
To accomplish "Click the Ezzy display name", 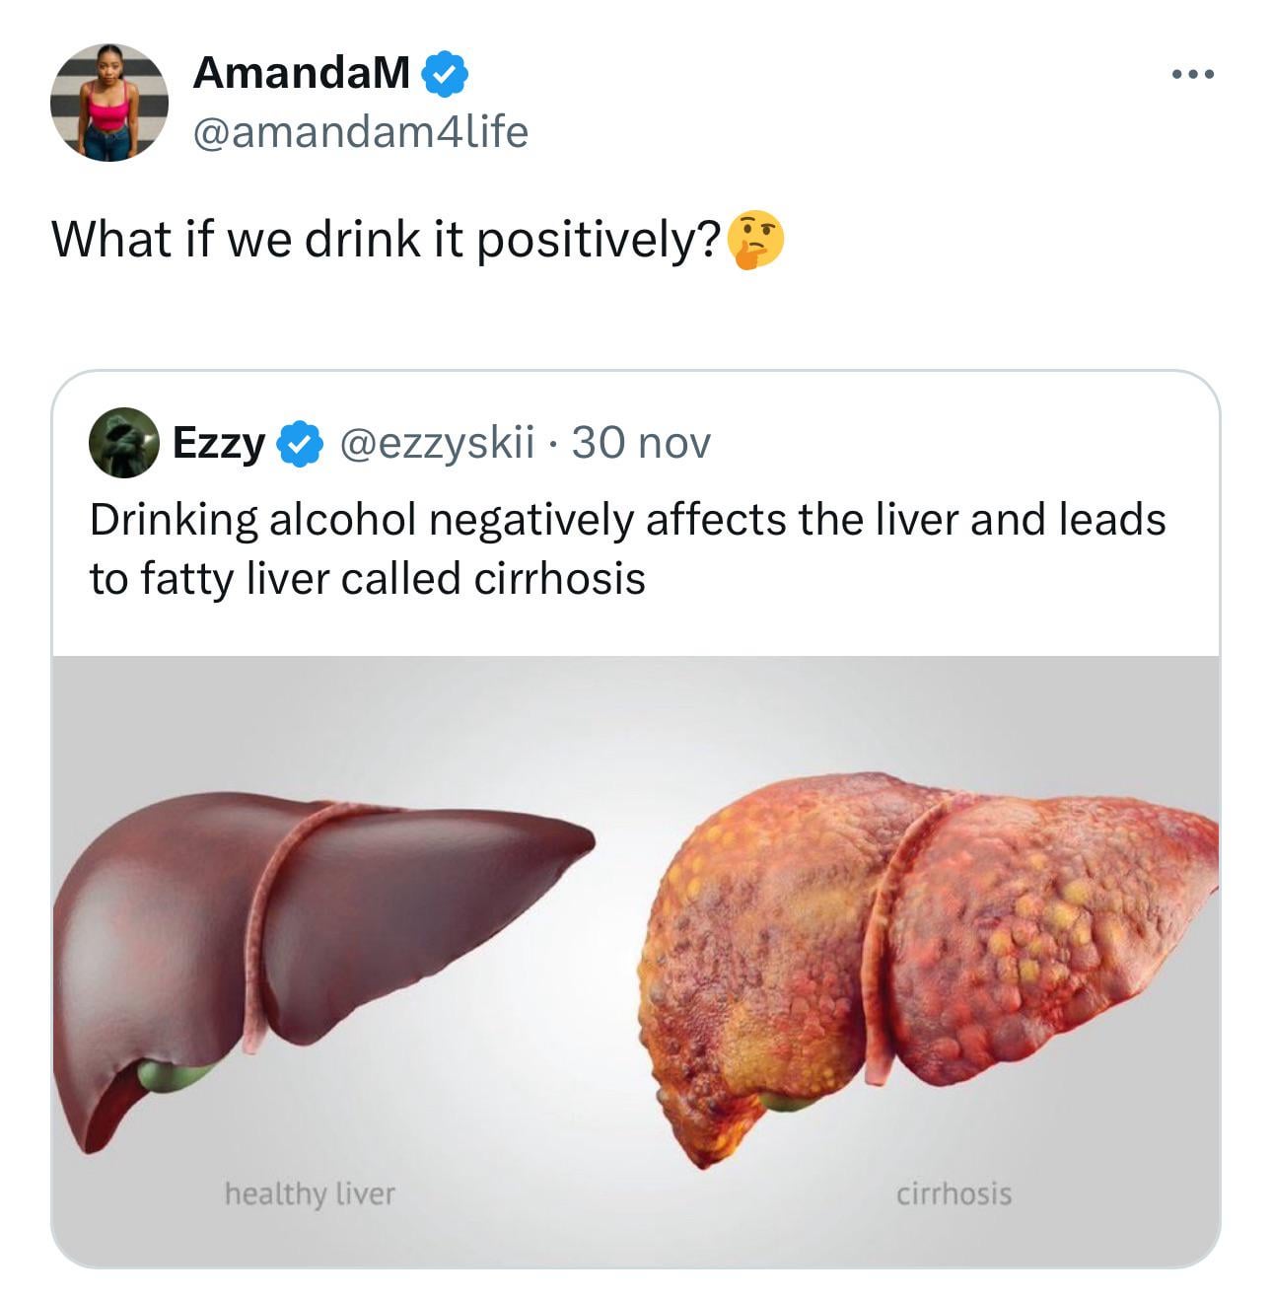I will tap(218, 443).
